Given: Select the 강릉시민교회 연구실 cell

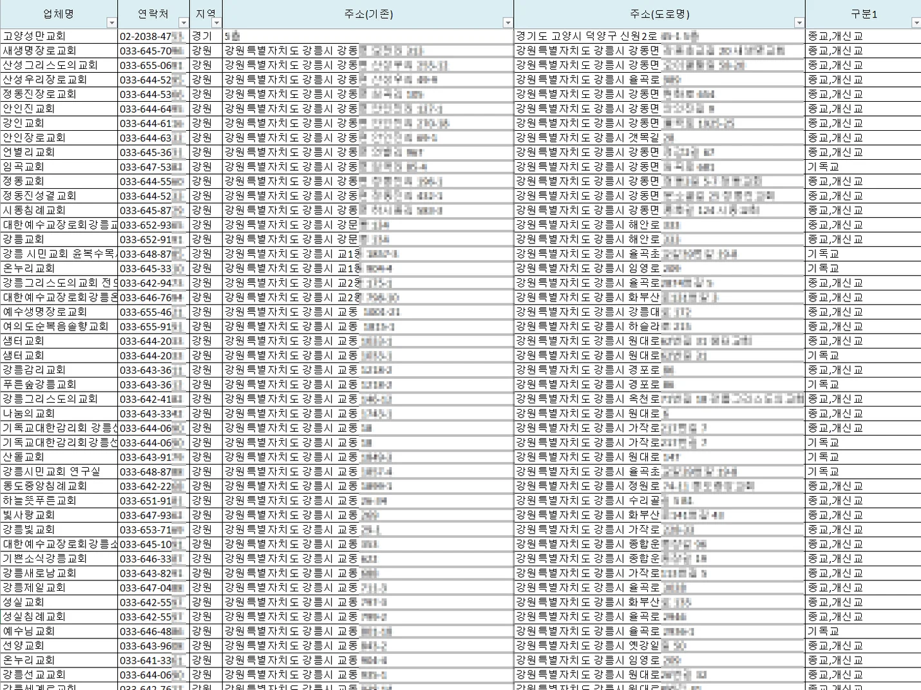Looking at the screenshot, I should (x=59, y=471).
